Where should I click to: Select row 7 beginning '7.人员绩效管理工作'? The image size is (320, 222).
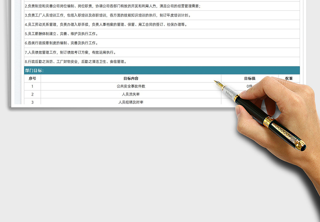pos(162,52)
